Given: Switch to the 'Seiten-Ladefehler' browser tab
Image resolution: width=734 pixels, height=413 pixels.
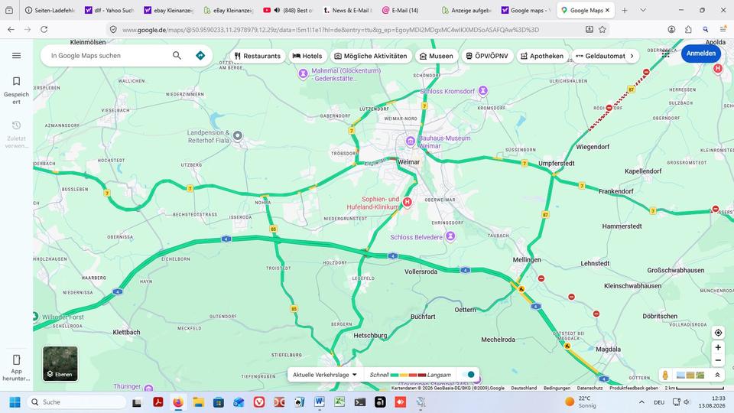Looking at the screenshot, I should (x=50, y=10).
